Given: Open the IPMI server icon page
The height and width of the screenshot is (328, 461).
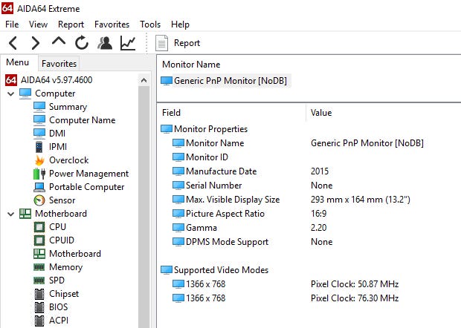Looking at the screenshot, I should 39,147.
